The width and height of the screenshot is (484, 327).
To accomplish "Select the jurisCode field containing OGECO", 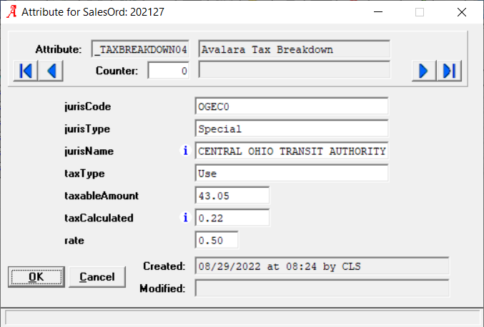I will pyautogui.click(x=292, y=106).
